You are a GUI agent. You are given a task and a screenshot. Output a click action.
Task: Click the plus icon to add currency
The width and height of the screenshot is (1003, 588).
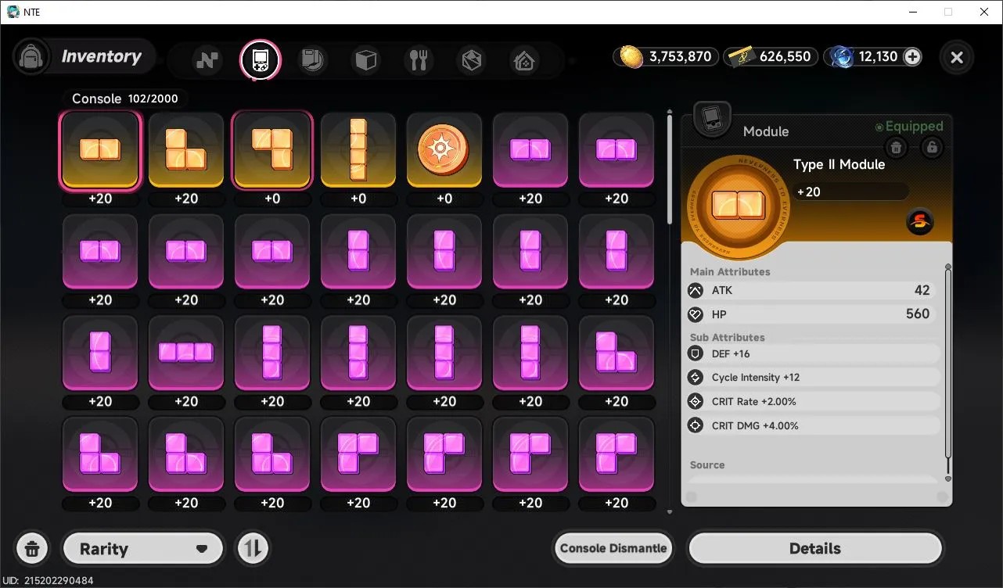pyautogui.click(x=912, y=56)
